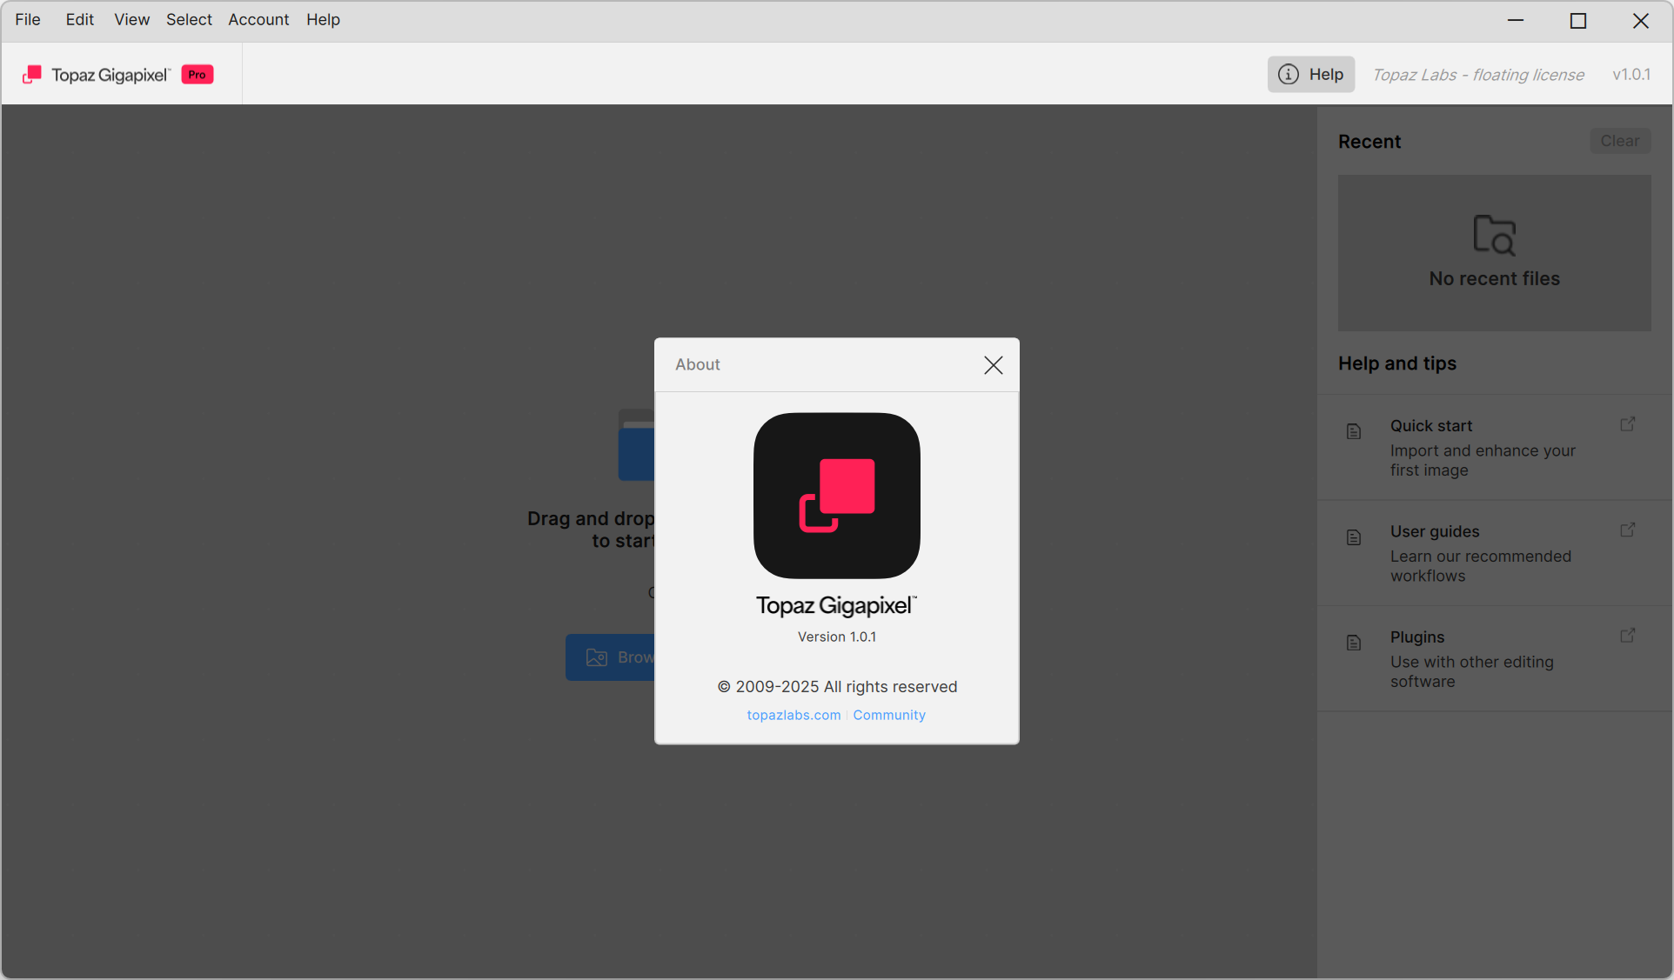Open the File menu
Image resolution: width=1674 pixels, height=980 pixels.
(28, 19)
